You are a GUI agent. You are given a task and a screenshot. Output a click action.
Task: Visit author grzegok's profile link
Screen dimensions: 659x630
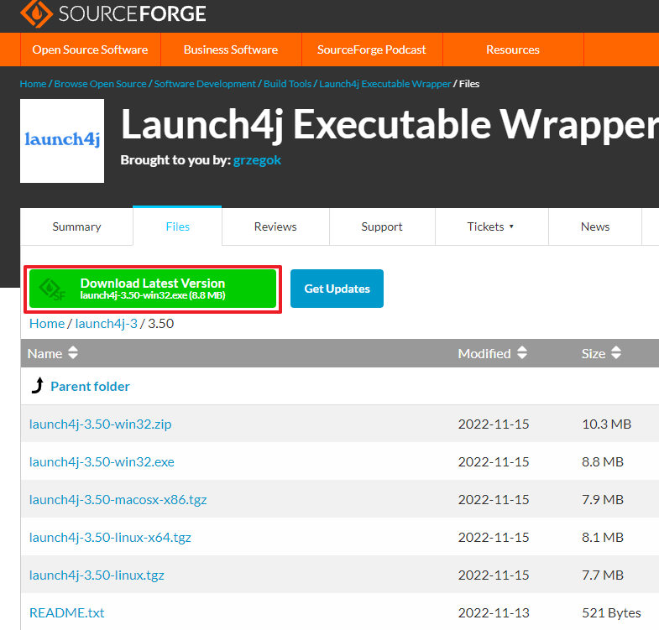(x=257, y=160)
